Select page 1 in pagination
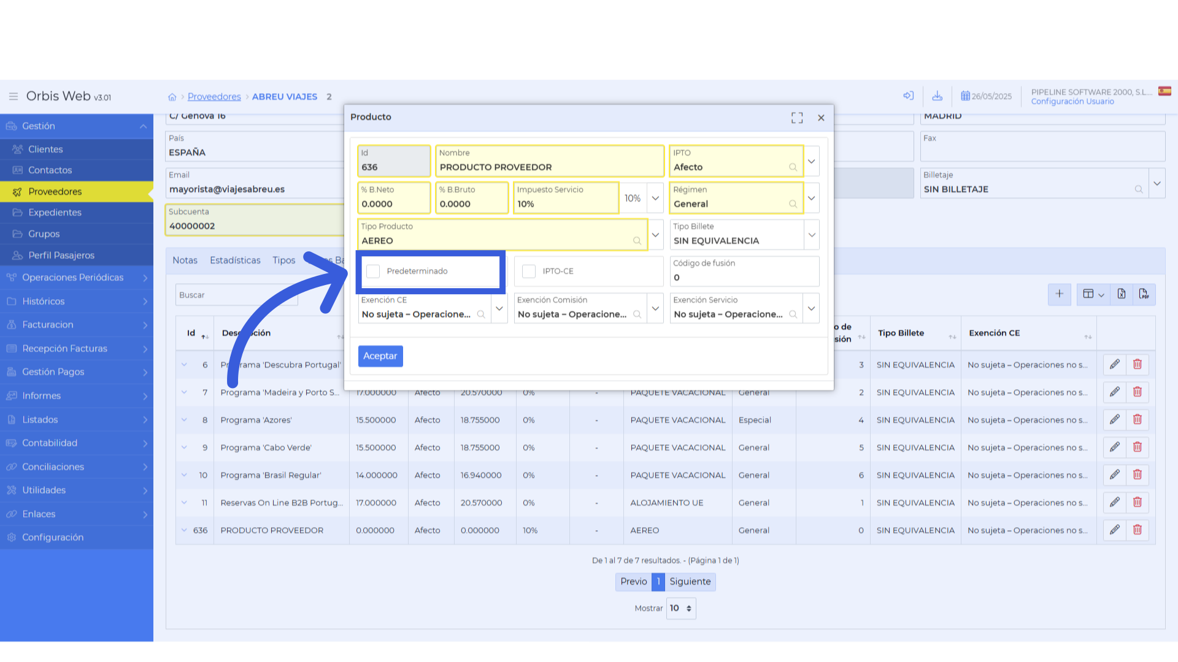 [x=658, y=581]
